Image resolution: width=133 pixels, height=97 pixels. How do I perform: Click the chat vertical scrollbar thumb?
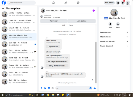click(x=96, y=62)
